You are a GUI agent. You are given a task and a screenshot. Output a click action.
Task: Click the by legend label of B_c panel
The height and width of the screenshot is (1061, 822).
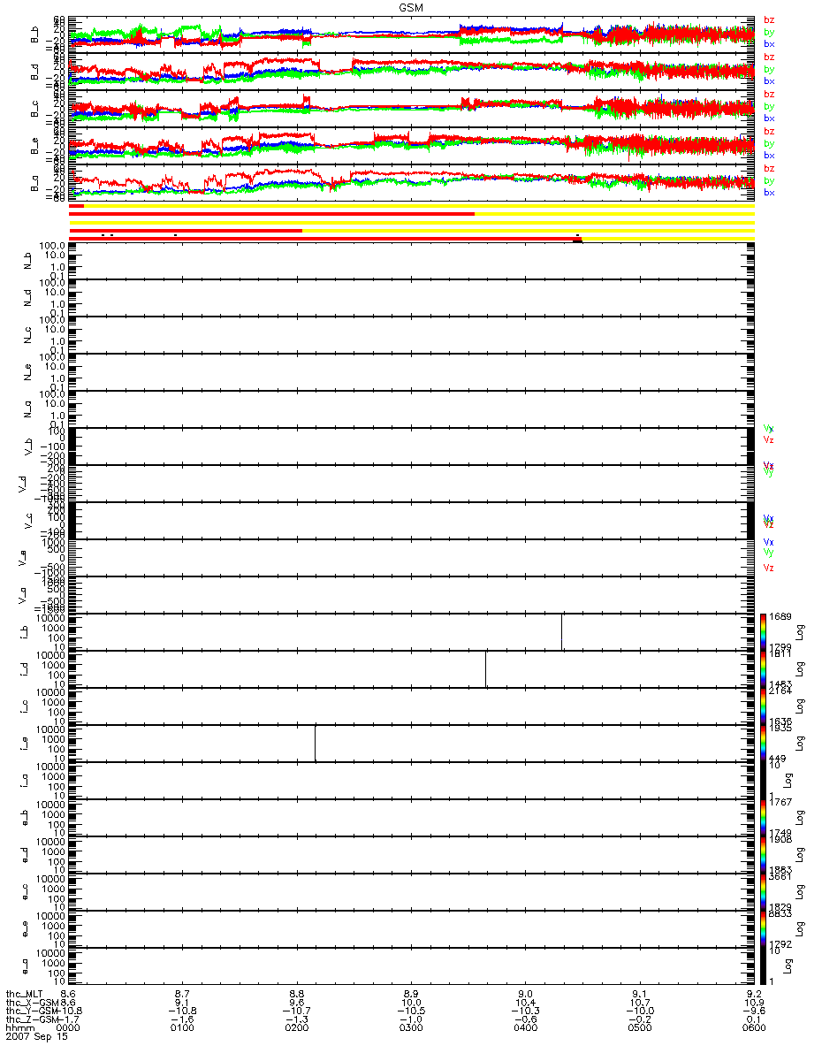click(x=769, y=106)
